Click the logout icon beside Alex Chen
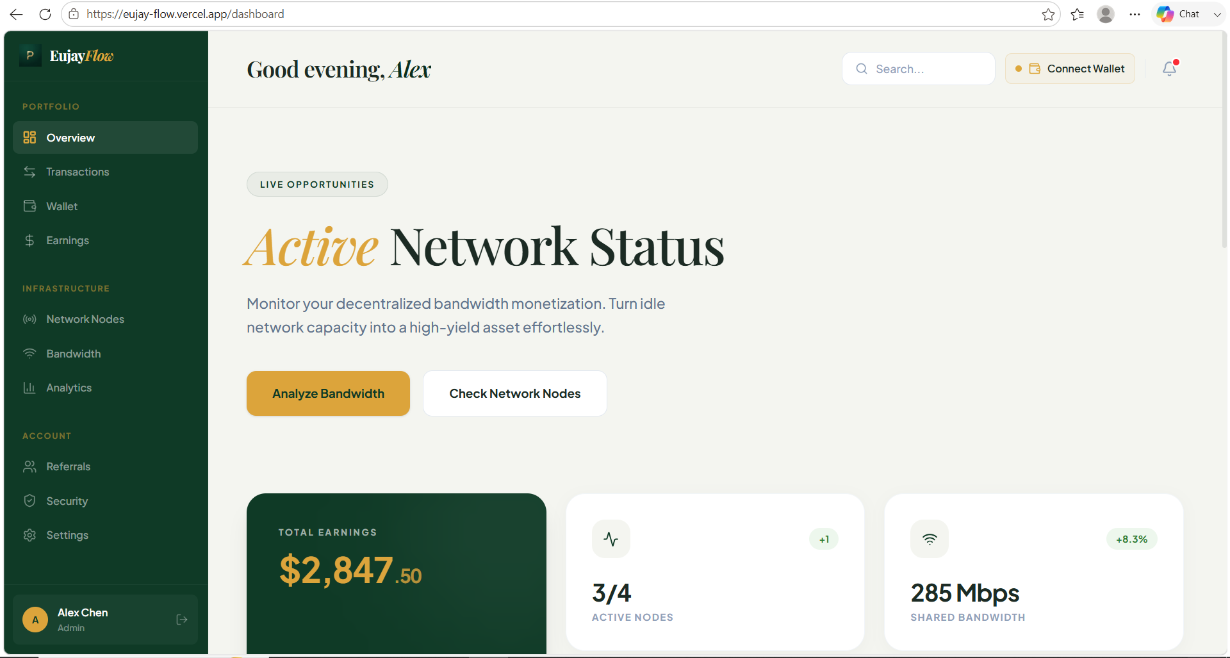This screenshot has height=658, width=1230. [182, 620]
